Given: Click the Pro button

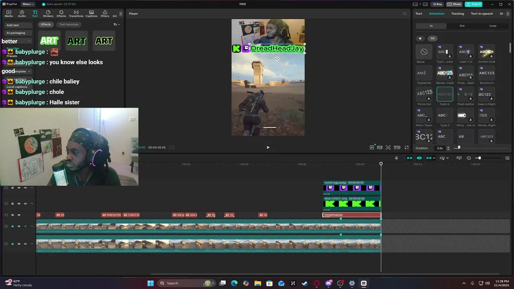Looking at the screenshot, I should click(436, 4).
